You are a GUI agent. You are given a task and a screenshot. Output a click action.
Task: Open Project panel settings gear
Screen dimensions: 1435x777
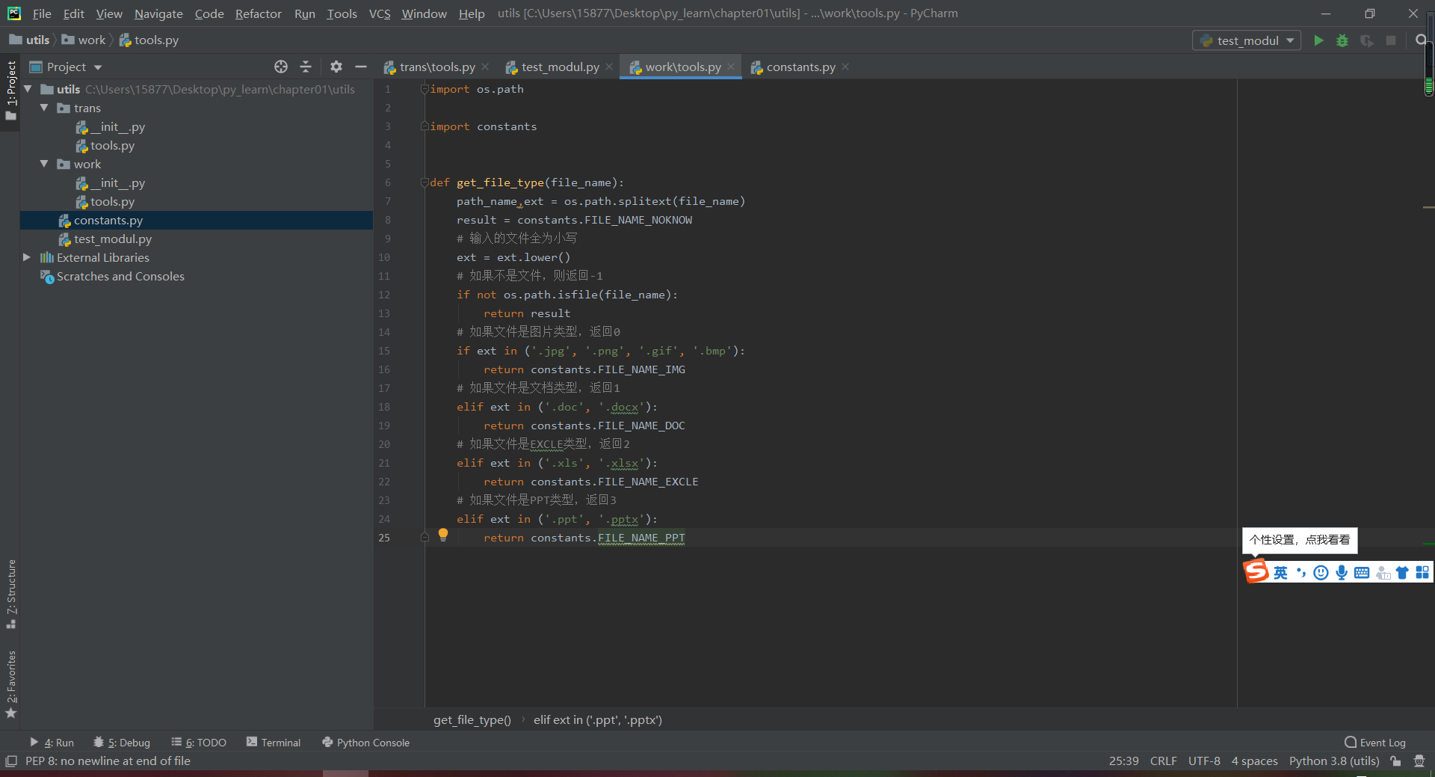click(336, 67)
